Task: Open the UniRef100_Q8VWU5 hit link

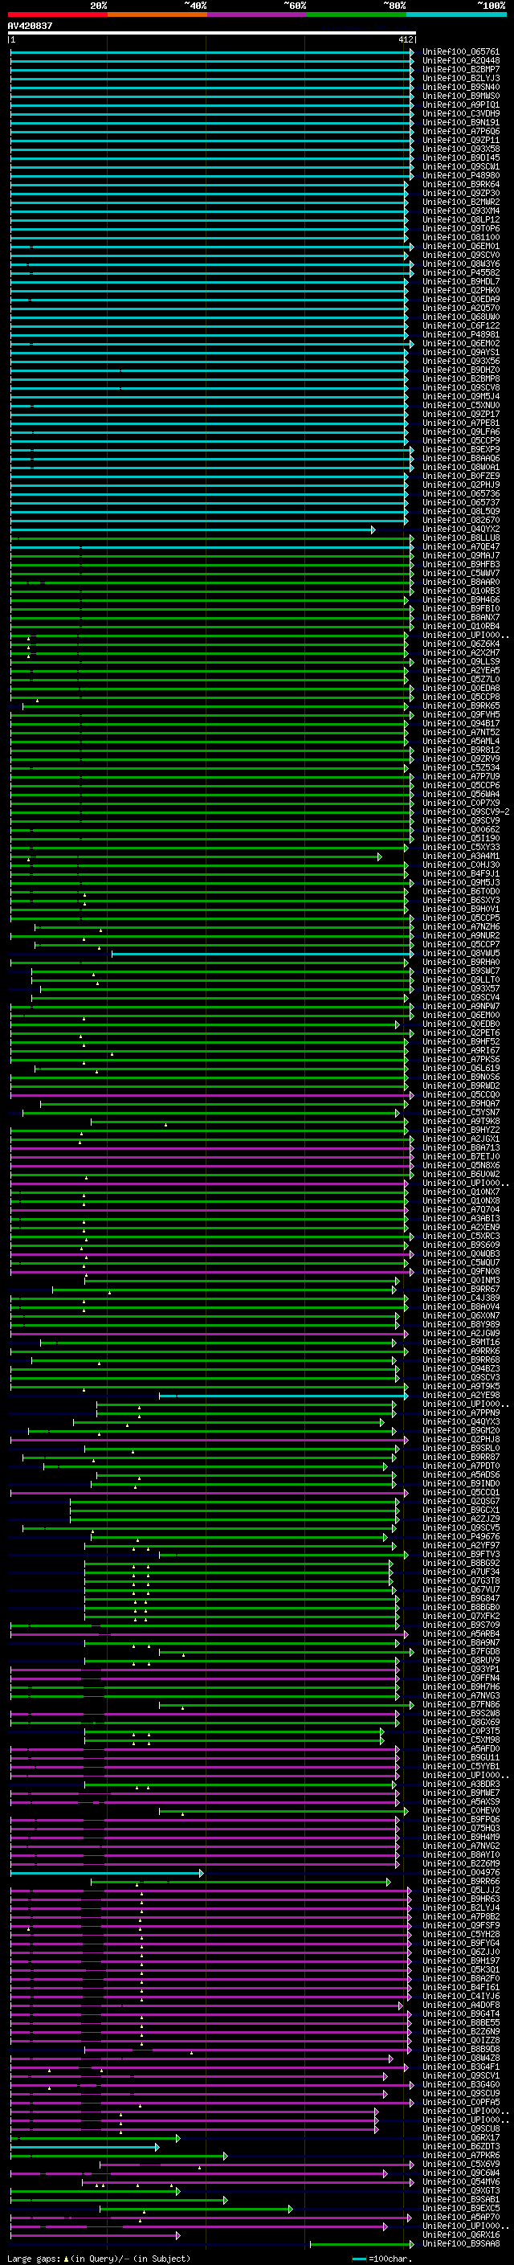Action: point(460,953)
